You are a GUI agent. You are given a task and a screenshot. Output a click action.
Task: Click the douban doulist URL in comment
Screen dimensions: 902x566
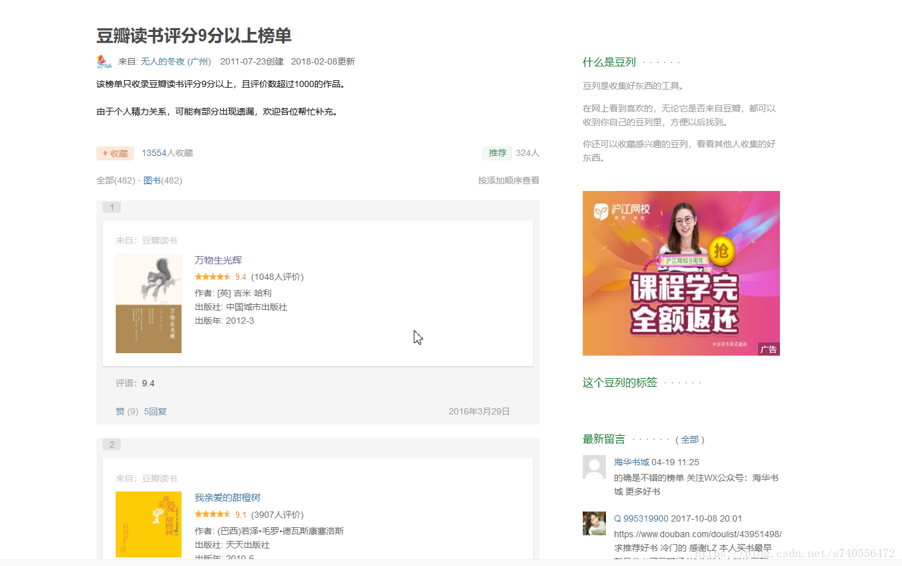698,534
